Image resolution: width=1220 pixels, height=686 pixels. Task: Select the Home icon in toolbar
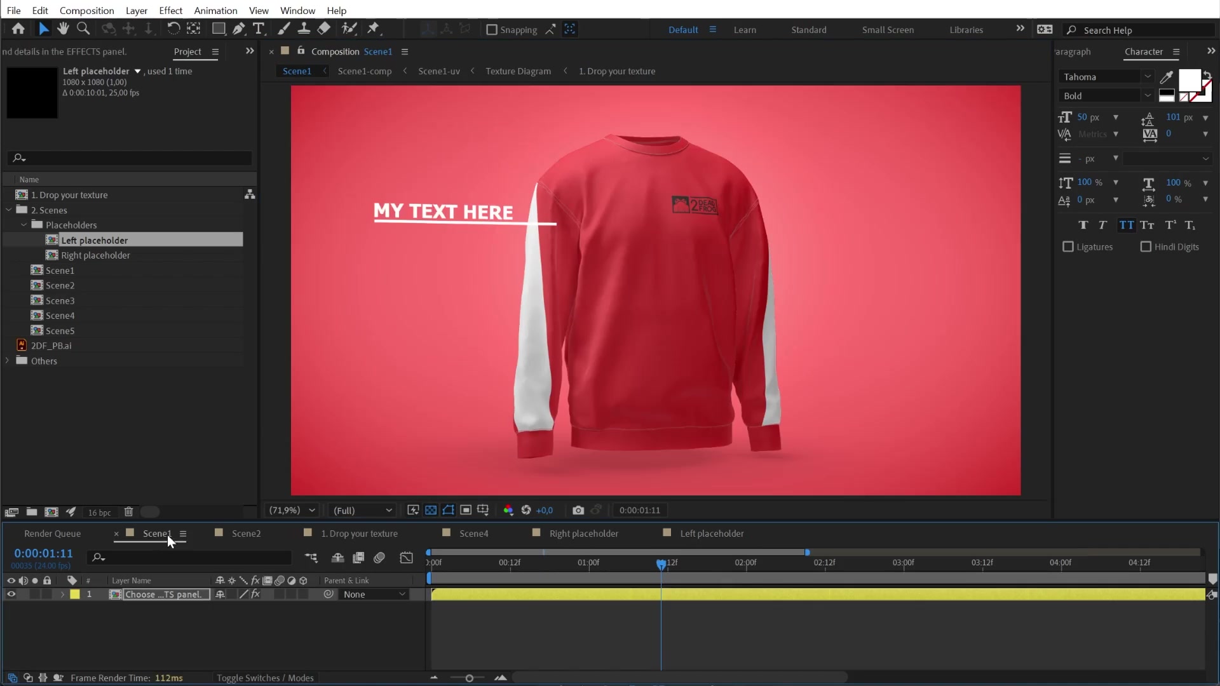pos(18,29)
